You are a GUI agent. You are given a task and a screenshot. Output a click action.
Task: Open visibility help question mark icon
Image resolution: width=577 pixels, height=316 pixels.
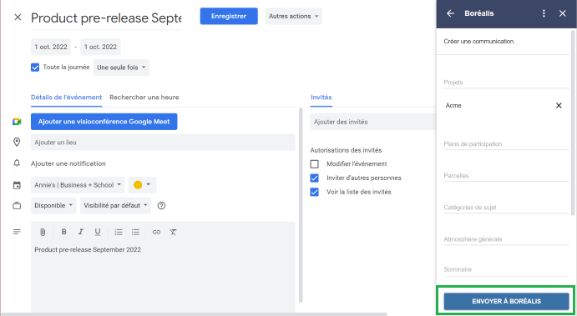click(161, 206)
